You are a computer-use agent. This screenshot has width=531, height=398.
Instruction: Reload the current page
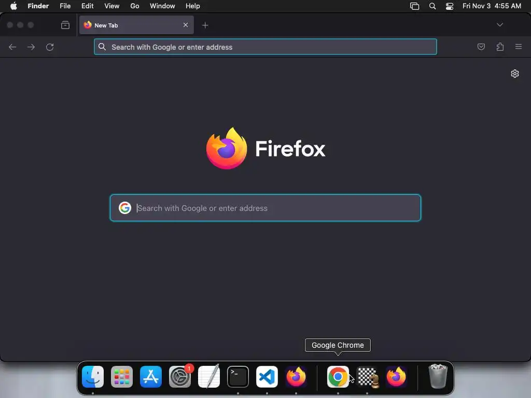coord(50,47)
